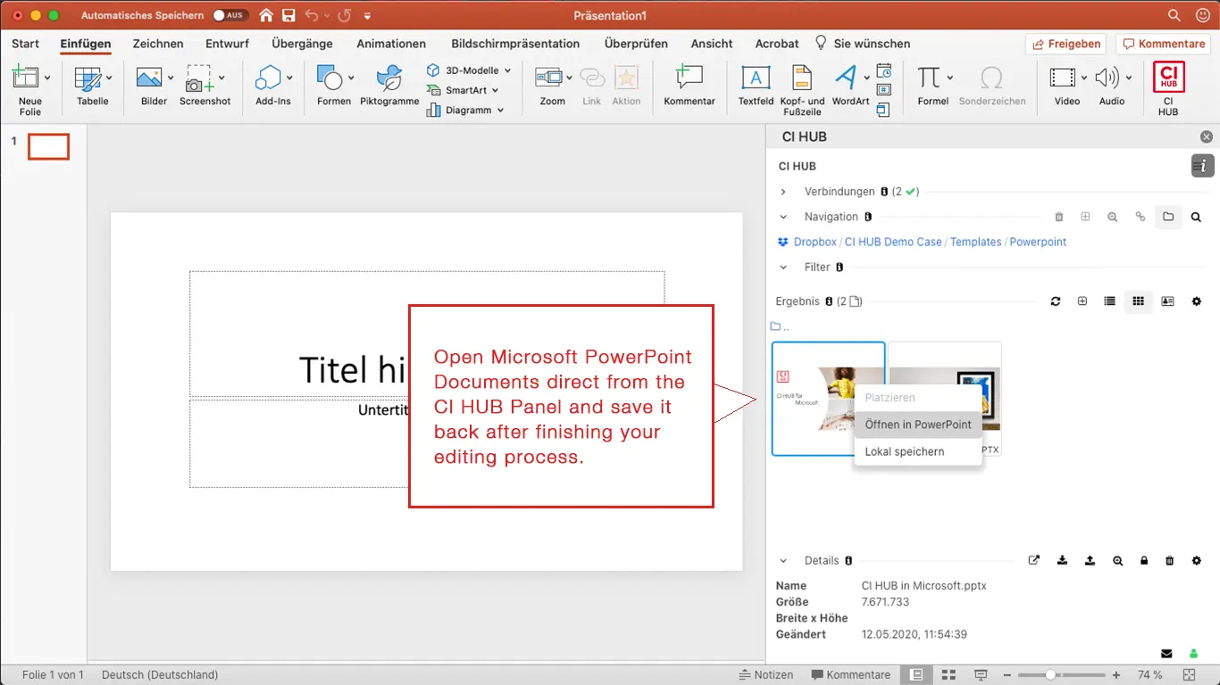Click 'CI HUB Demo Case' breadcrumb link
The image size is (1220, 685).
click(892, 242)
